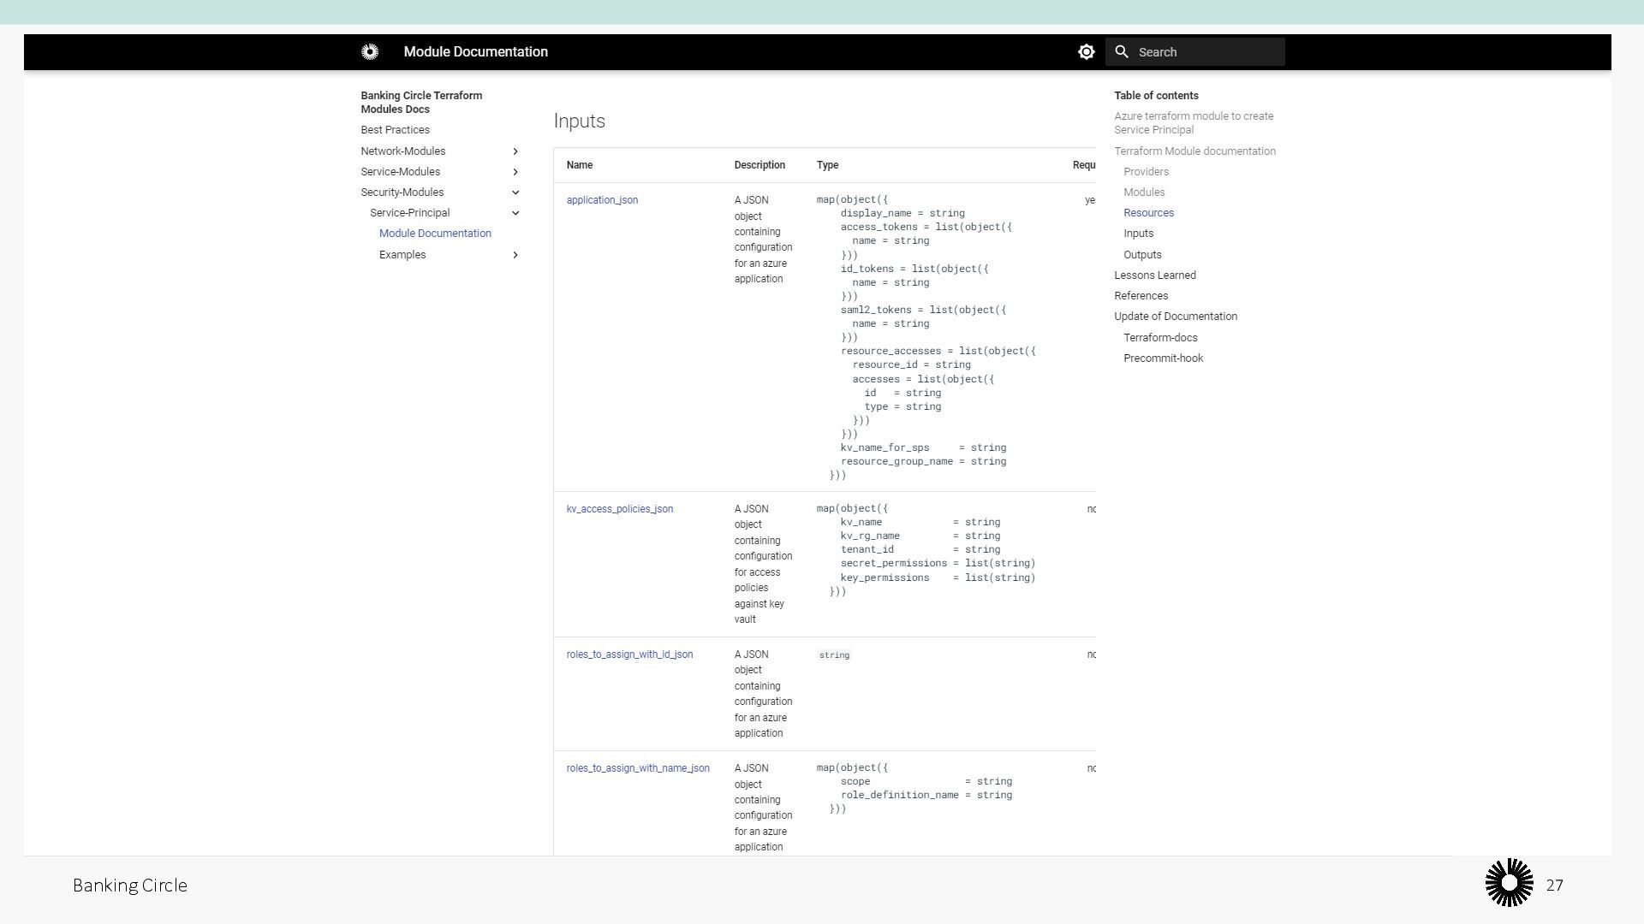Open the kv_access_policies_json link

[x=619, y=509]
